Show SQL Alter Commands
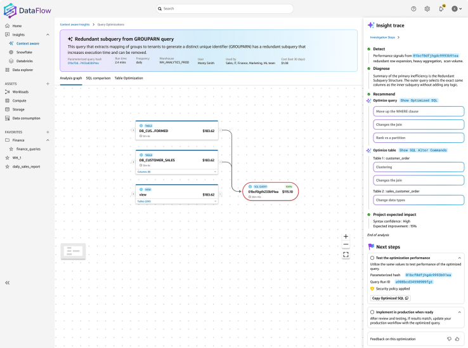 [423, 151]
